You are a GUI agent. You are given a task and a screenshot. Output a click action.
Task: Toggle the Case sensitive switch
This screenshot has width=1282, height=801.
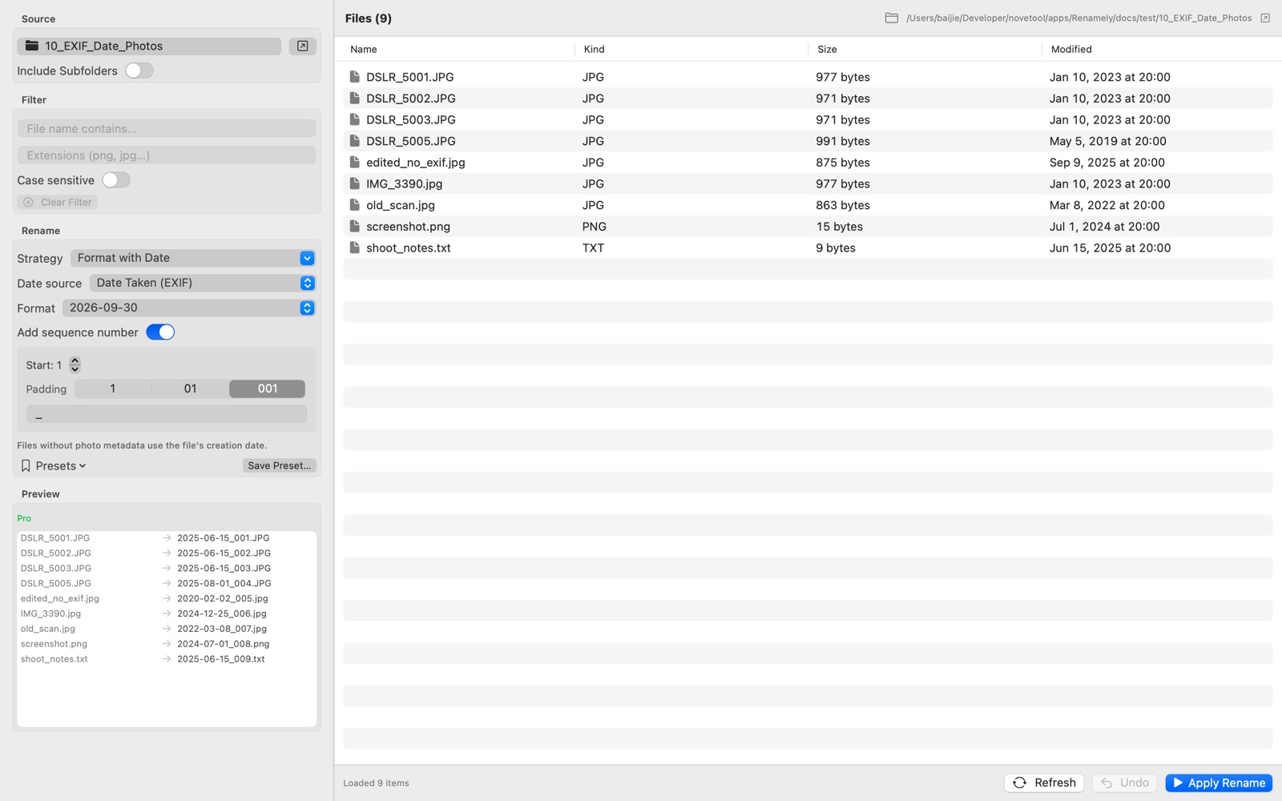point(116,180)
